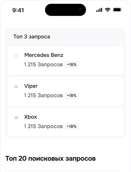
Task: Click the grey dot beside Mercedes Benz
Action: (16, 56)
